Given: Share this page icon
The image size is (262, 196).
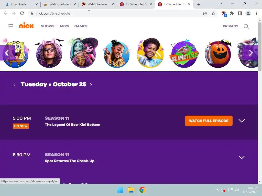Looking at the screenshot, I should [205, 13].
